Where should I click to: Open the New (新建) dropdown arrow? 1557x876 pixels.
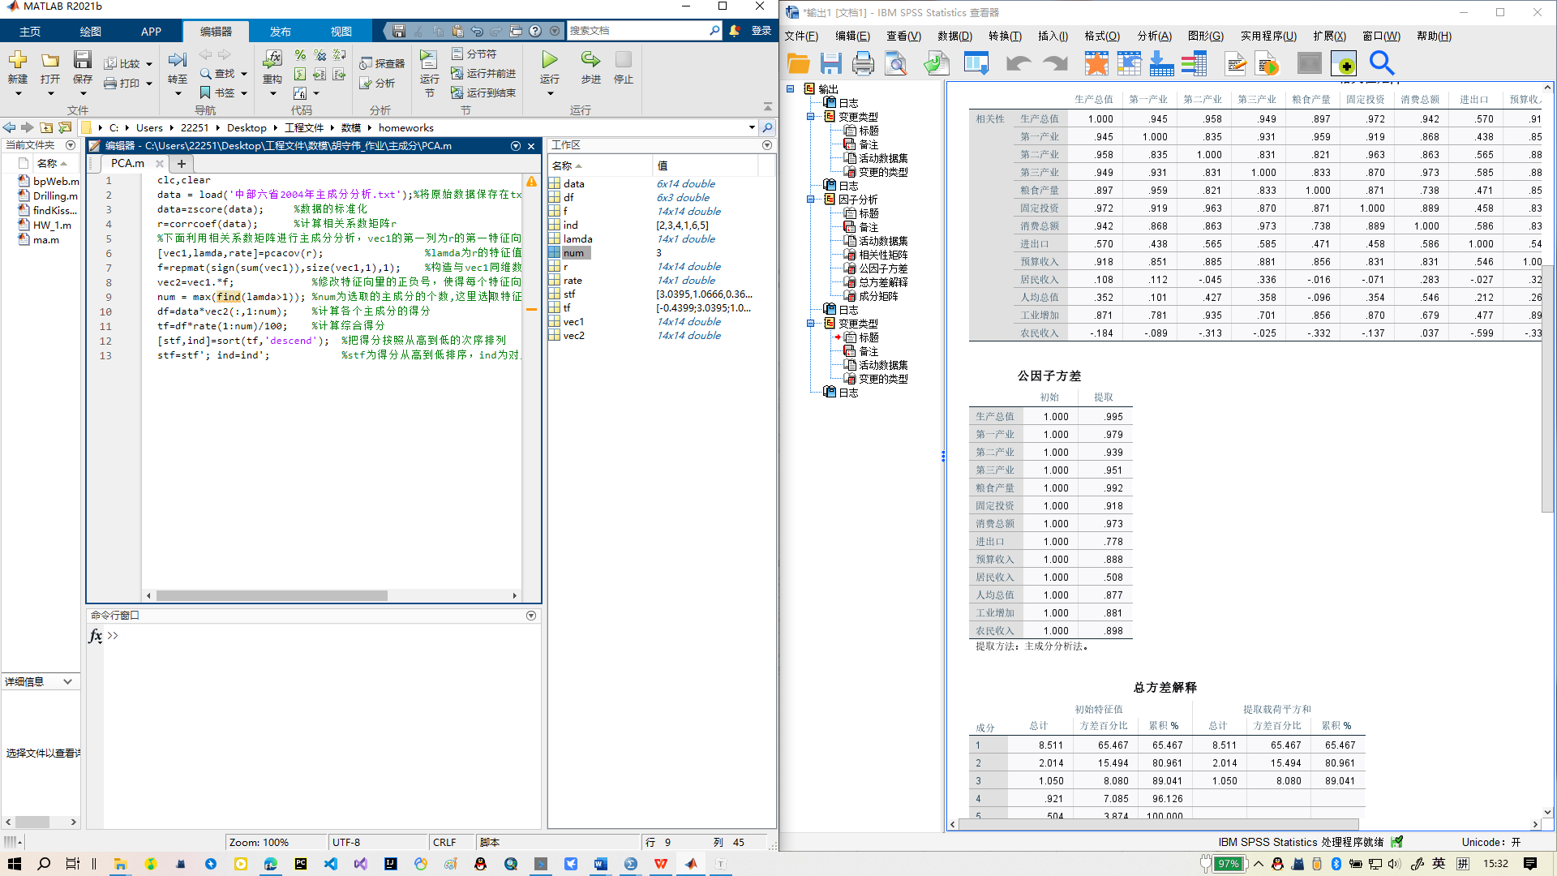point(18,94)
